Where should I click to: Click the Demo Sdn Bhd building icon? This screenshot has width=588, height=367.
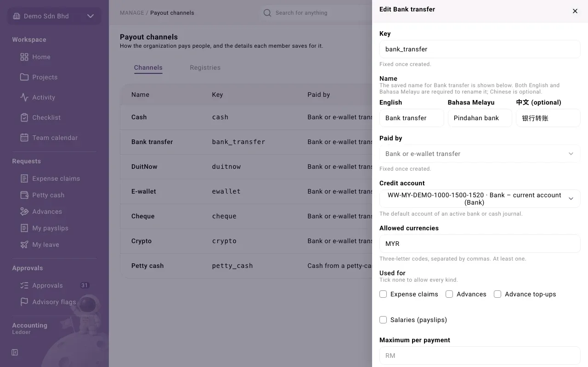(17, 16)
